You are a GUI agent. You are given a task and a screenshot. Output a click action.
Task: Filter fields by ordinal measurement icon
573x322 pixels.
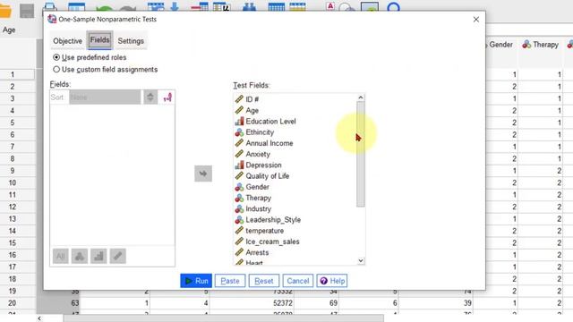(x=98, y=256)
